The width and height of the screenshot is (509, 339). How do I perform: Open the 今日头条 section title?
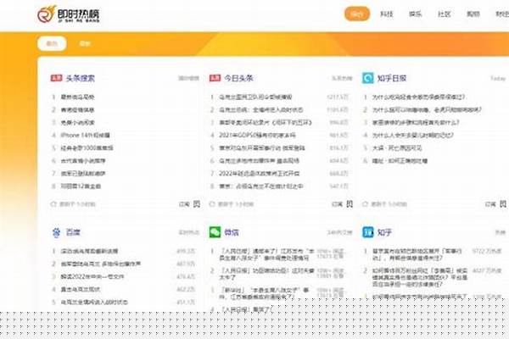[x=238, y=78]
